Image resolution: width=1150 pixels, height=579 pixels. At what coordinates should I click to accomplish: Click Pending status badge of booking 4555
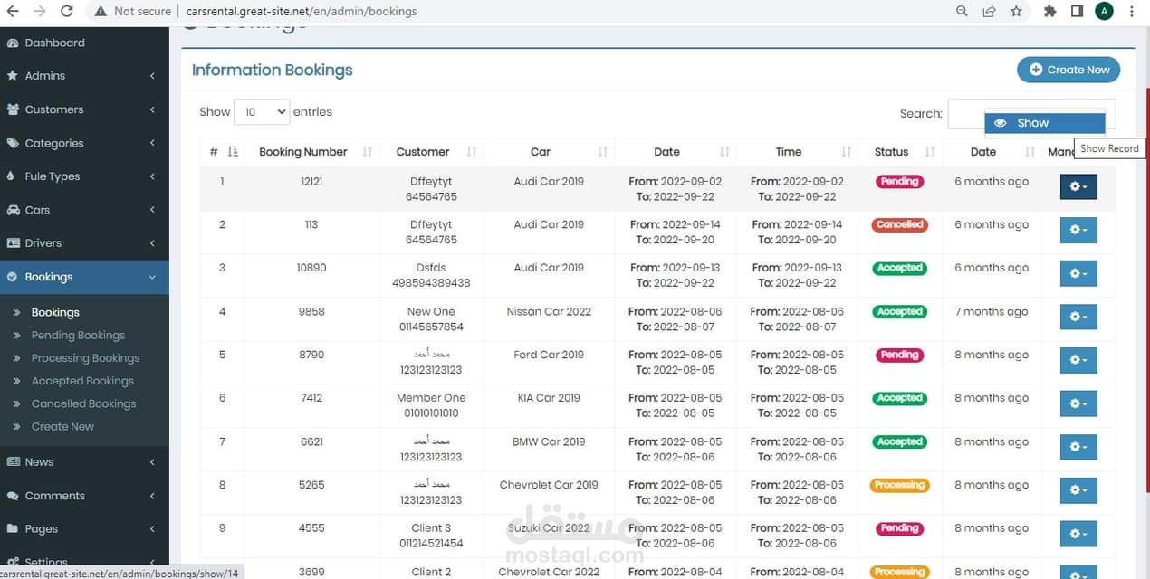pyautogui.click(x=900, y=529)
